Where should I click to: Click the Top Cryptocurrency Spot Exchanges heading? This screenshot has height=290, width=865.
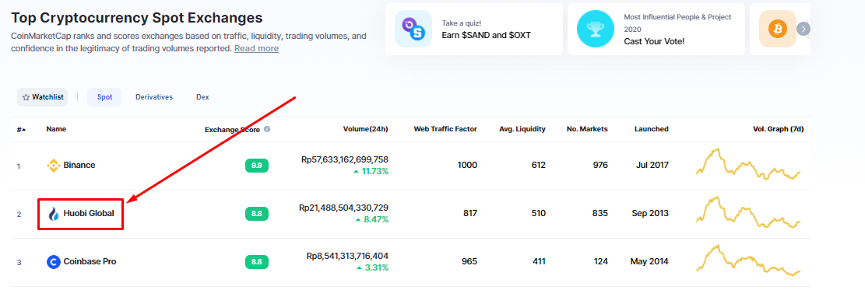point(137,18)
